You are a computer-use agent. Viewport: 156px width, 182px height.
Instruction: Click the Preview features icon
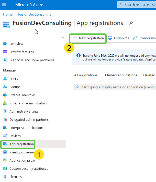tap(5, 52)
